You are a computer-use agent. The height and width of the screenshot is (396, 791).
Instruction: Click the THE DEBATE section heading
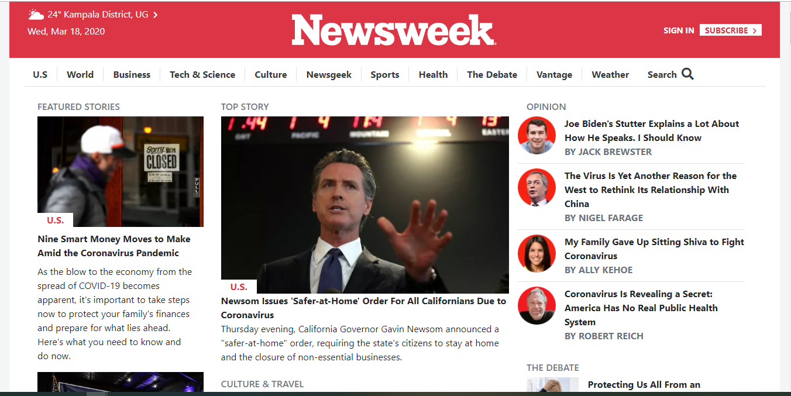(553, 367)
